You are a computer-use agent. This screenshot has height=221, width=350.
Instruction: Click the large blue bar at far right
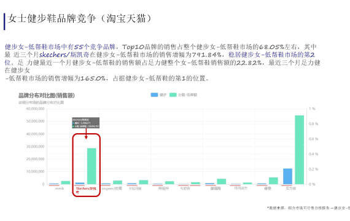(287, 176)
